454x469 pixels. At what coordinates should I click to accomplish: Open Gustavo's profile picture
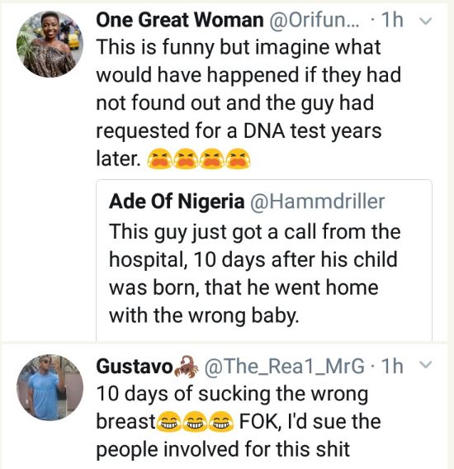[x=50, y=387]
